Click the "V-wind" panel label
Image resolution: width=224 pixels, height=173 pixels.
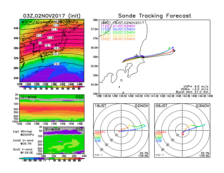click(52, 129)
